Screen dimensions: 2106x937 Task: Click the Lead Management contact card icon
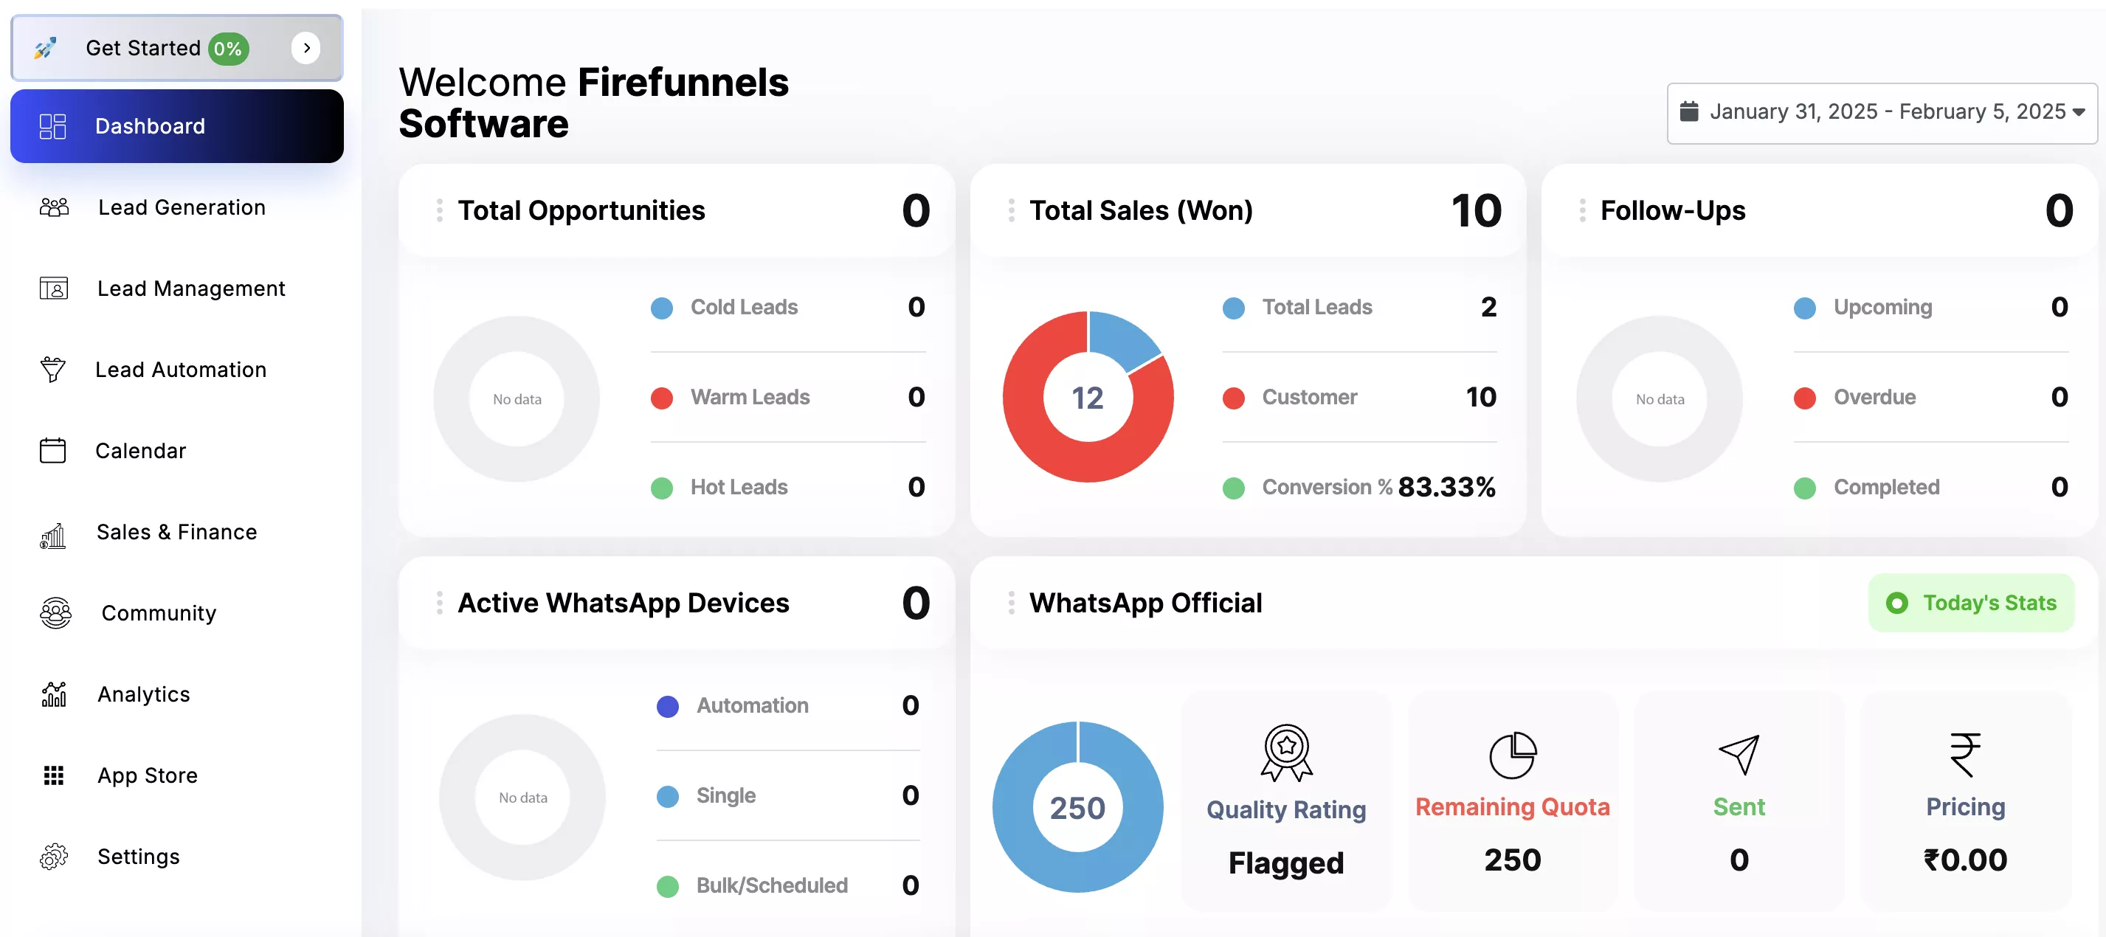[x=54, y=288]
